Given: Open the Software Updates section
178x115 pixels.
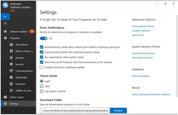Looking at the screenshot, I should [x=18, y=31].
